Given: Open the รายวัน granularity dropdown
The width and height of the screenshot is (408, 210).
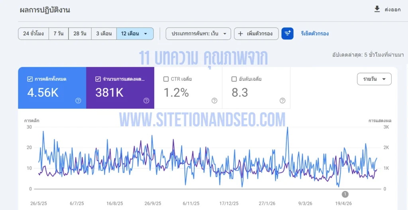Looking at the screenshot, I should (x=374, y=79).
